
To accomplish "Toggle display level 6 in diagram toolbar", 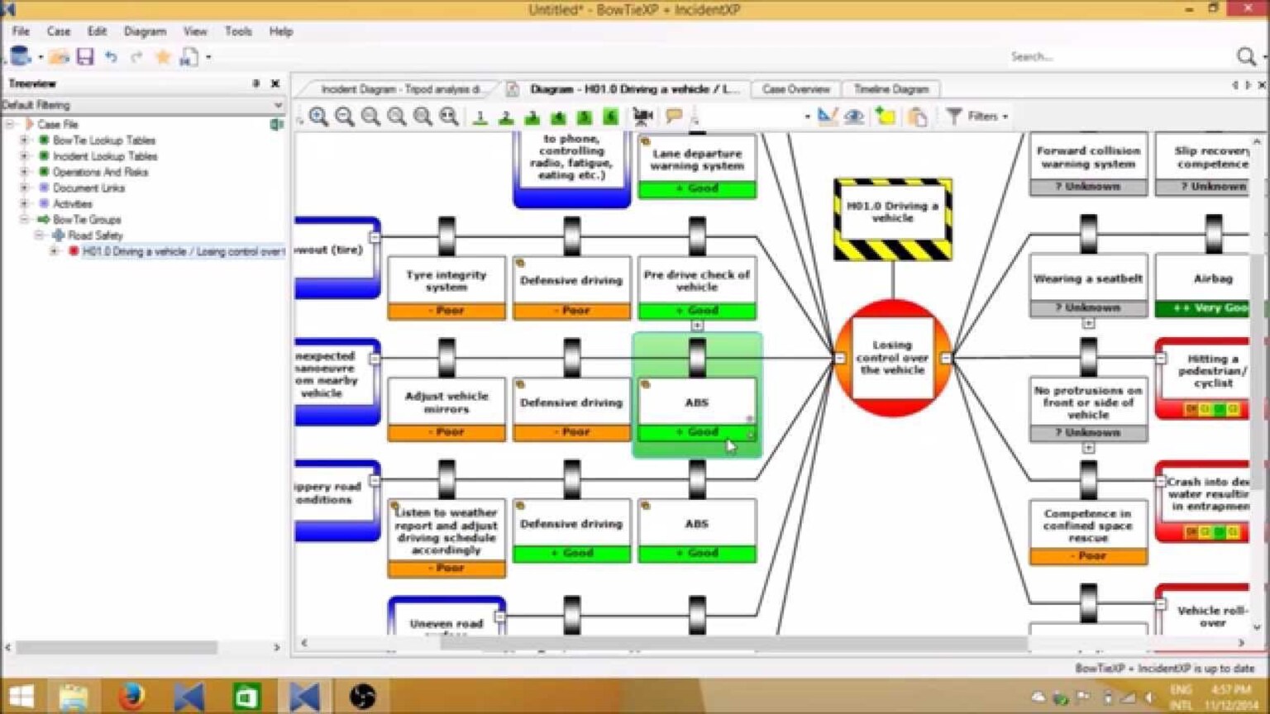I will point(610,117).
